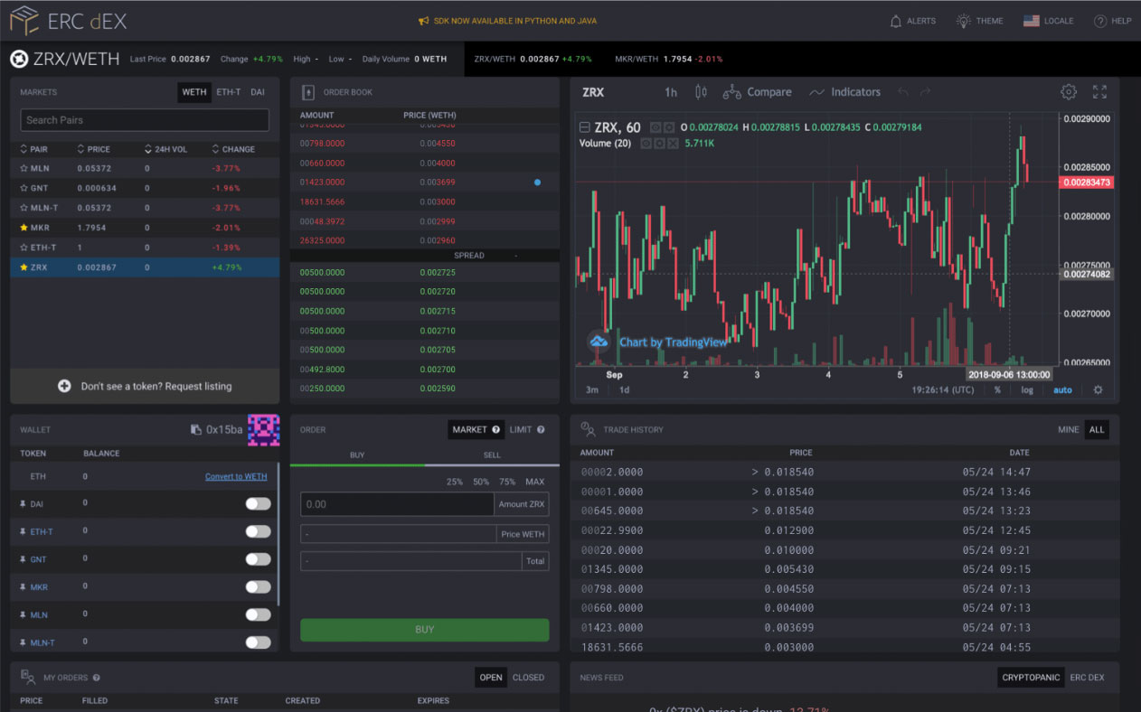Select the ETH-T markets tab
The width and height of the screenshot is (1141, 712).
point(229,92)
